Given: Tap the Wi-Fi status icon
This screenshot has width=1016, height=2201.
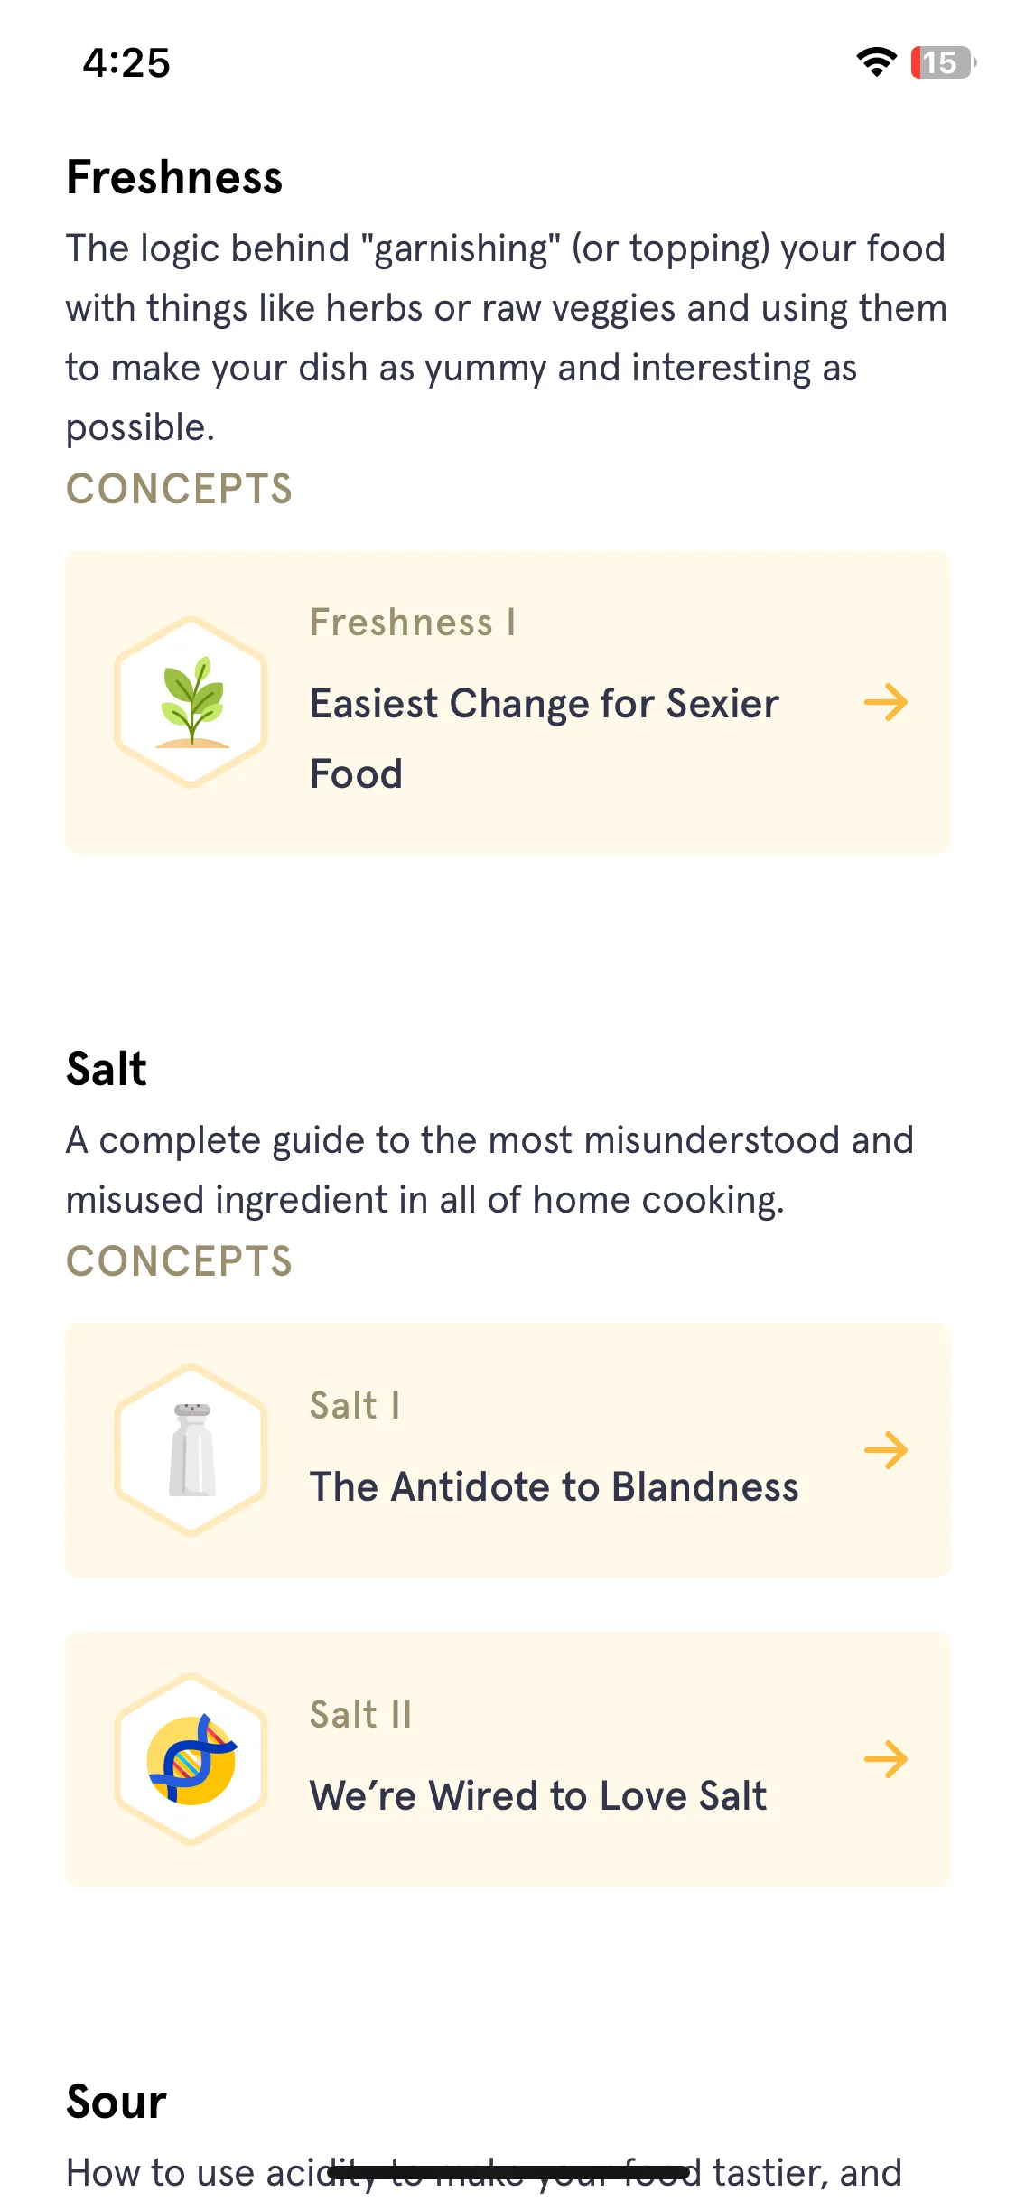Looking at the screenshot, I should coord(877,62).
